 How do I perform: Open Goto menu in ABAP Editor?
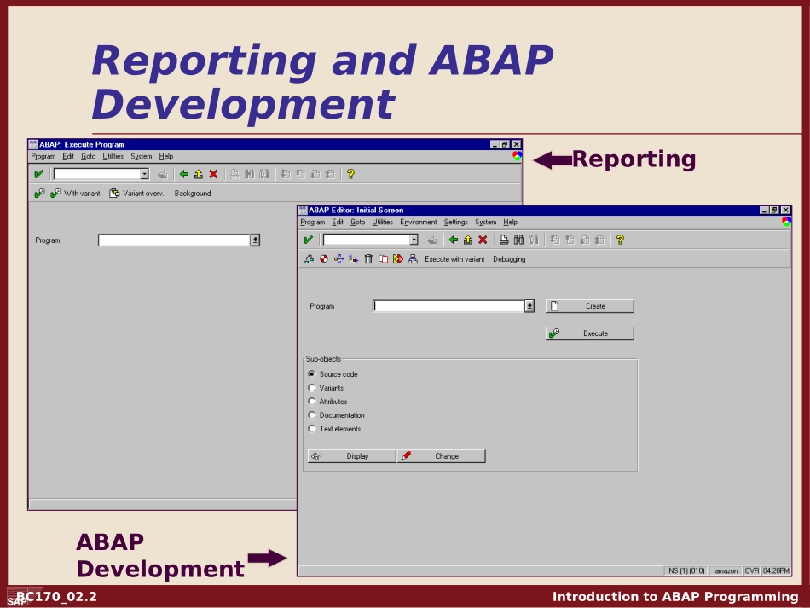pyautogui.click(x=357, y=222)
